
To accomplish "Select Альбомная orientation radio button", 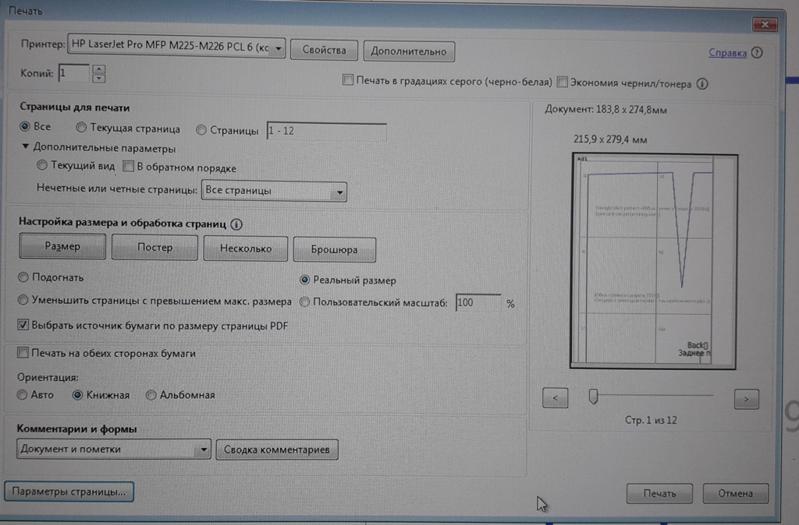I will [x=151, y=395].
